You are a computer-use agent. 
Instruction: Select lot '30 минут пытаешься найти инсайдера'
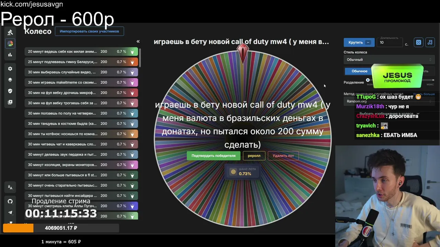click(x=81, y=196)
